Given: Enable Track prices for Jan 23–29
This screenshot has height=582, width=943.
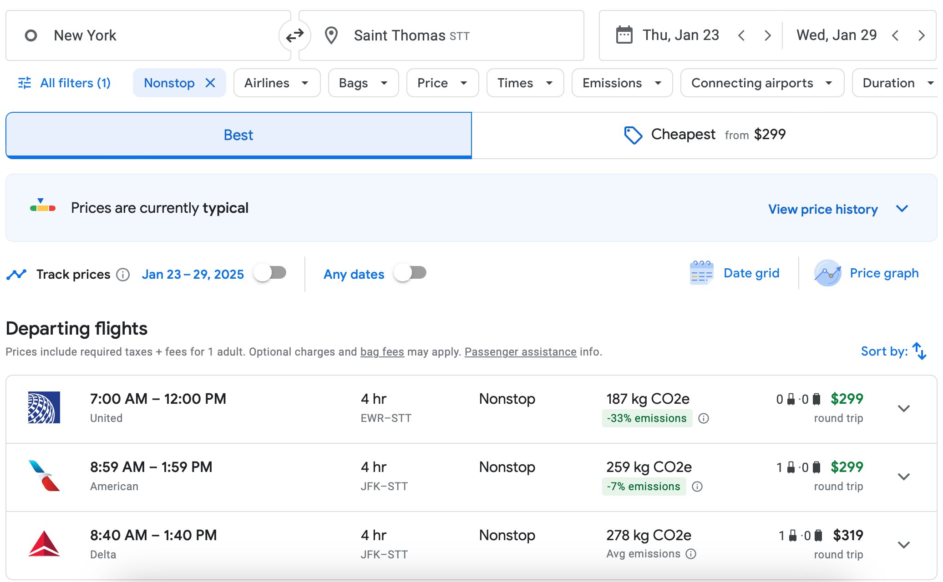Looking at the screenshot, I should click(270, 273).
